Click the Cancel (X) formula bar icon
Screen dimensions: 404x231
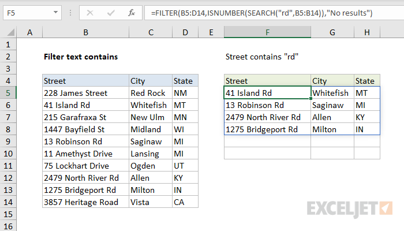pyautogui.click(x=90, y=13)
